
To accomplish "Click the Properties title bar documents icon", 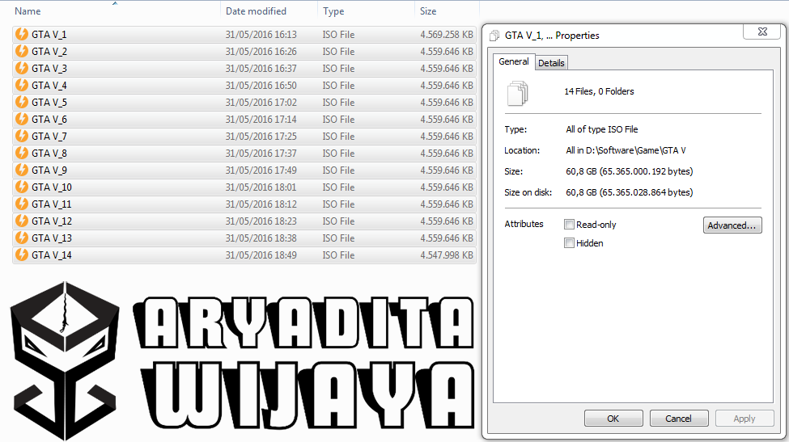I will coord(494,36).
